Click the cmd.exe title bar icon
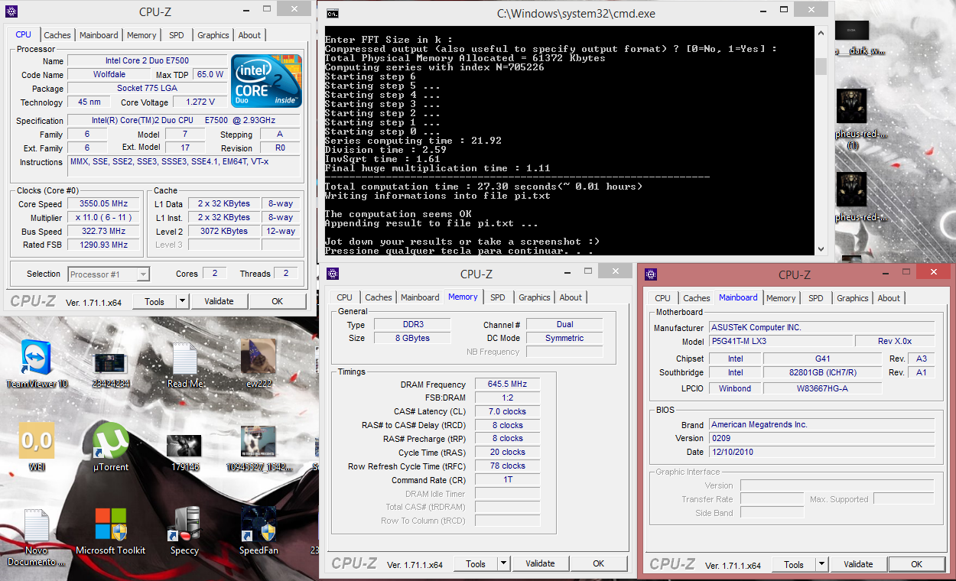Viewport: 956px width, 581px height. pos(332,13)
